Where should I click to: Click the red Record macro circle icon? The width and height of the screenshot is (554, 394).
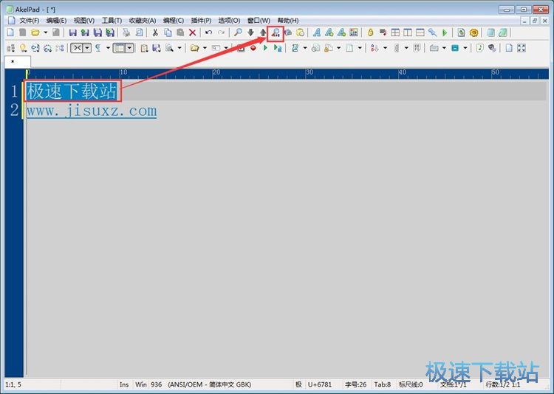pos(253,48)
